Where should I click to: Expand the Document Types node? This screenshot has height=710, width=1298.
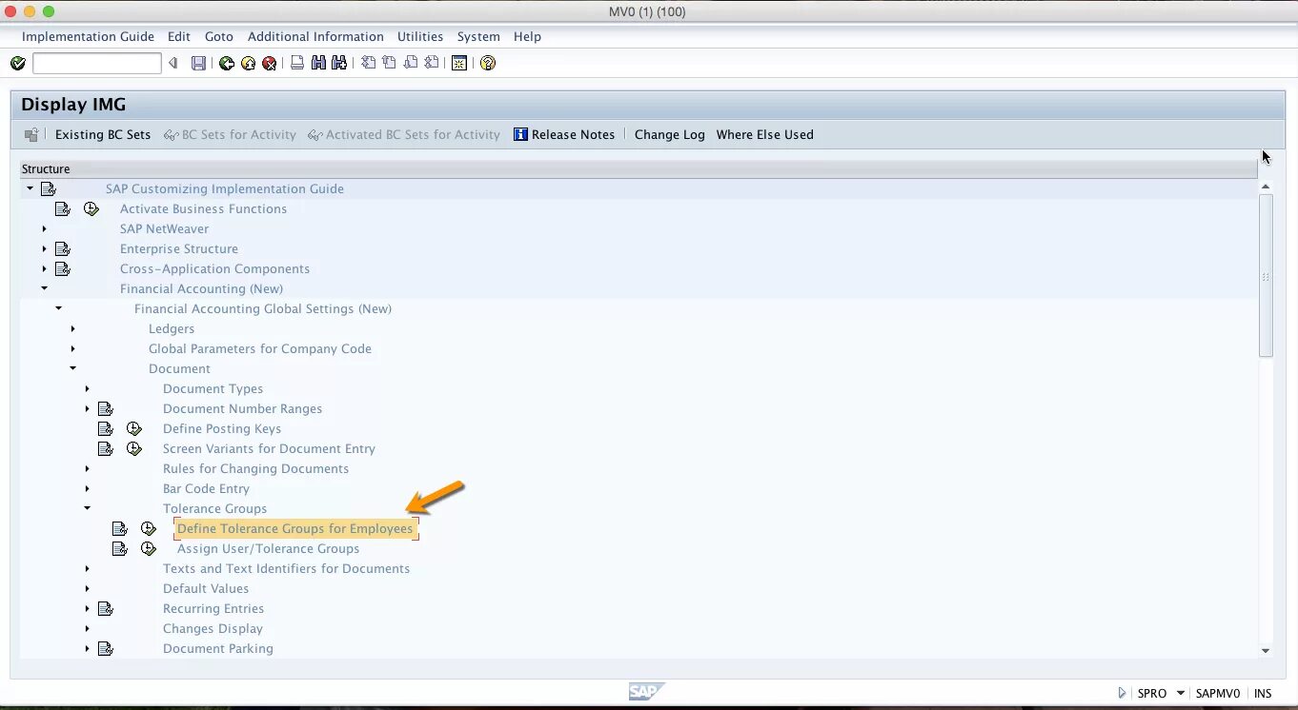87,389
